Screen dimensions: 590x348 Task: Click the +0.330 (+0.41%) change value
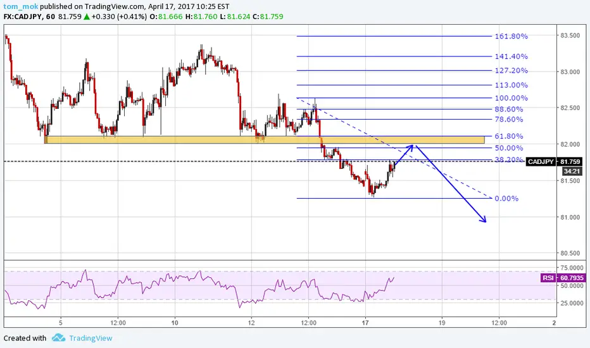[119, 16]
